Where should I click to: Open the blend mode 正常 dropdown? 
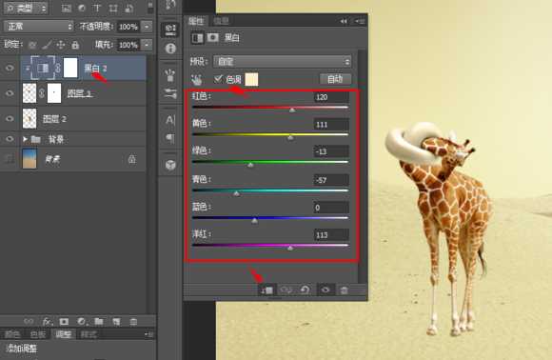(38, 27)
